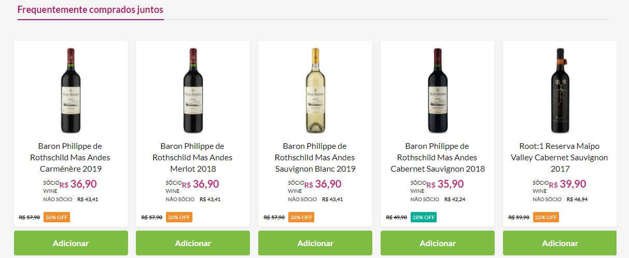The image size is (629, 258).
Task: Click the green 28% OFF badge
Action: point(423,217)
